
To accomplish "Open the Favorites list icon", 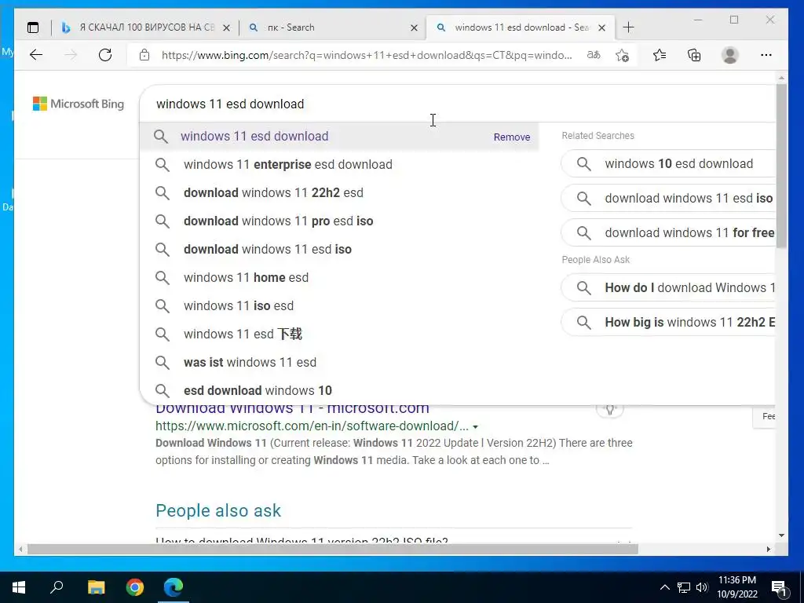I will coord(660,55).
